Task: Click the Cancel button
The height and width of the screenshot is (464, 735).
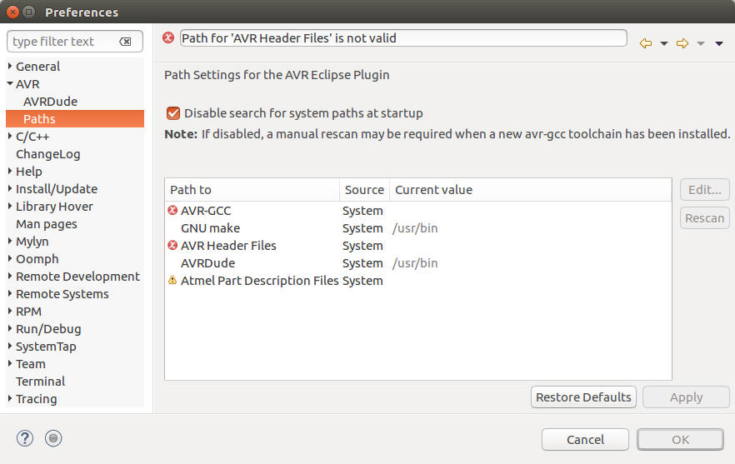Action: click(585, 439)
